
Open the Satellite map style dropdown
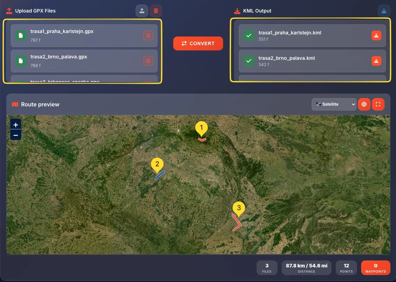coord(334,104)
